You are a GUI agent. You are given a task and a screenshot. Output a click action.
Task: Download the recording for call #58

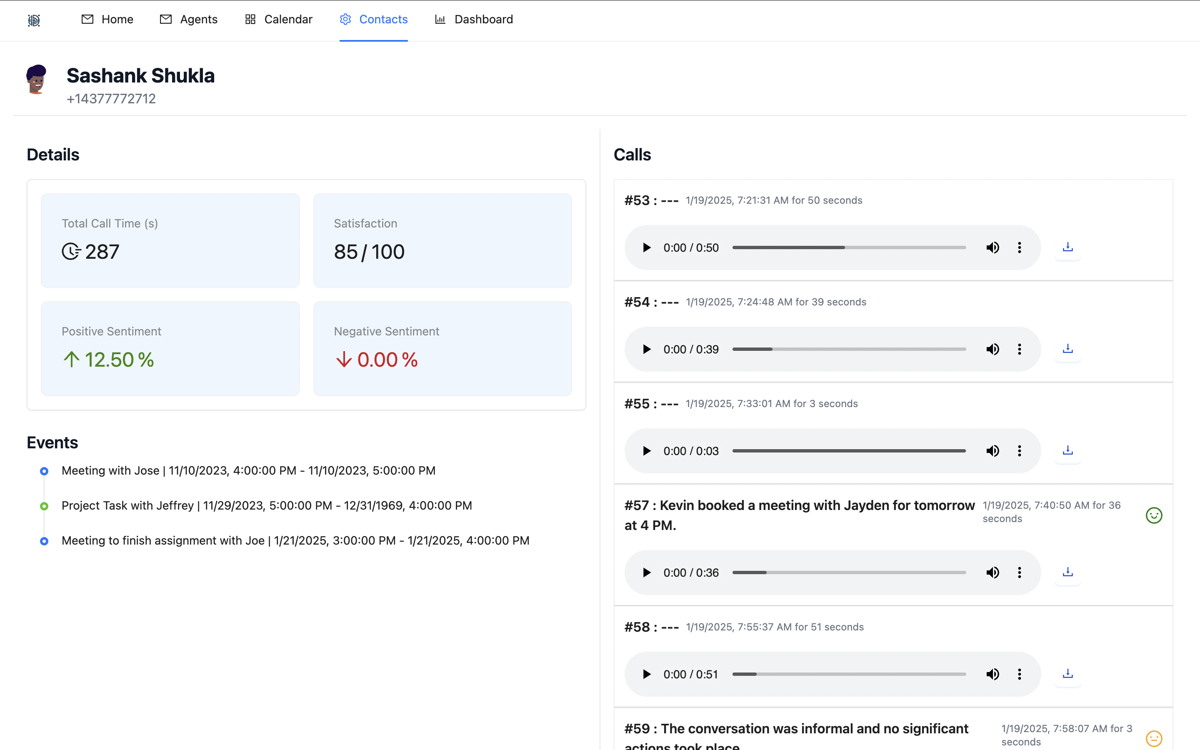[1067, 674]
